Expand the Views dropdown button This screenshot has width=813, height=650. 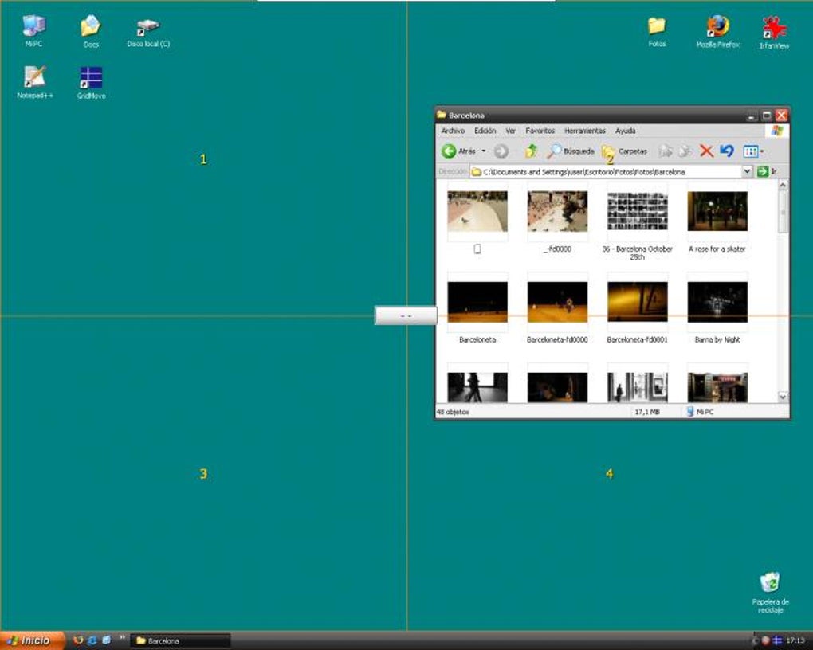(x=753, y=151)
